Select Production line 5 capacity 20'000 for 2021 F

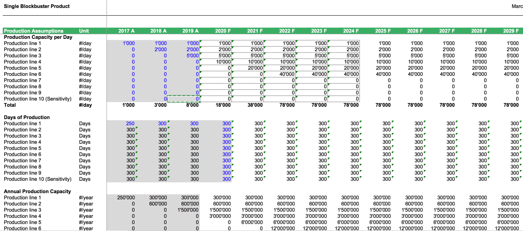pyautogui.click(x=255, y=68)
